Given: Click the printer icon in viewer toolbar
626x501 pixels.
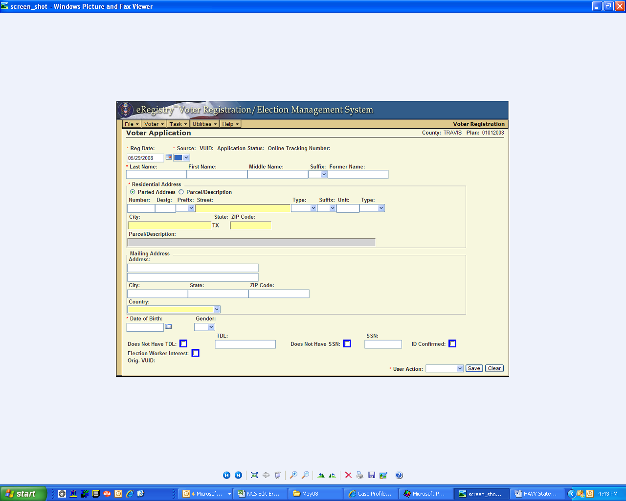Looking at the screenshot, I should [x=360, y=475].
